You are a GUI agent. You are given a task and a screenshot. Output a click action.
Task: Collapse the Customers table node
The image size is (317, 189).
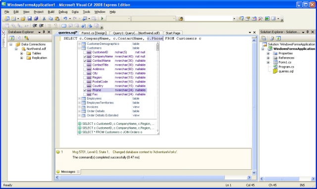(x=79, y=48)
